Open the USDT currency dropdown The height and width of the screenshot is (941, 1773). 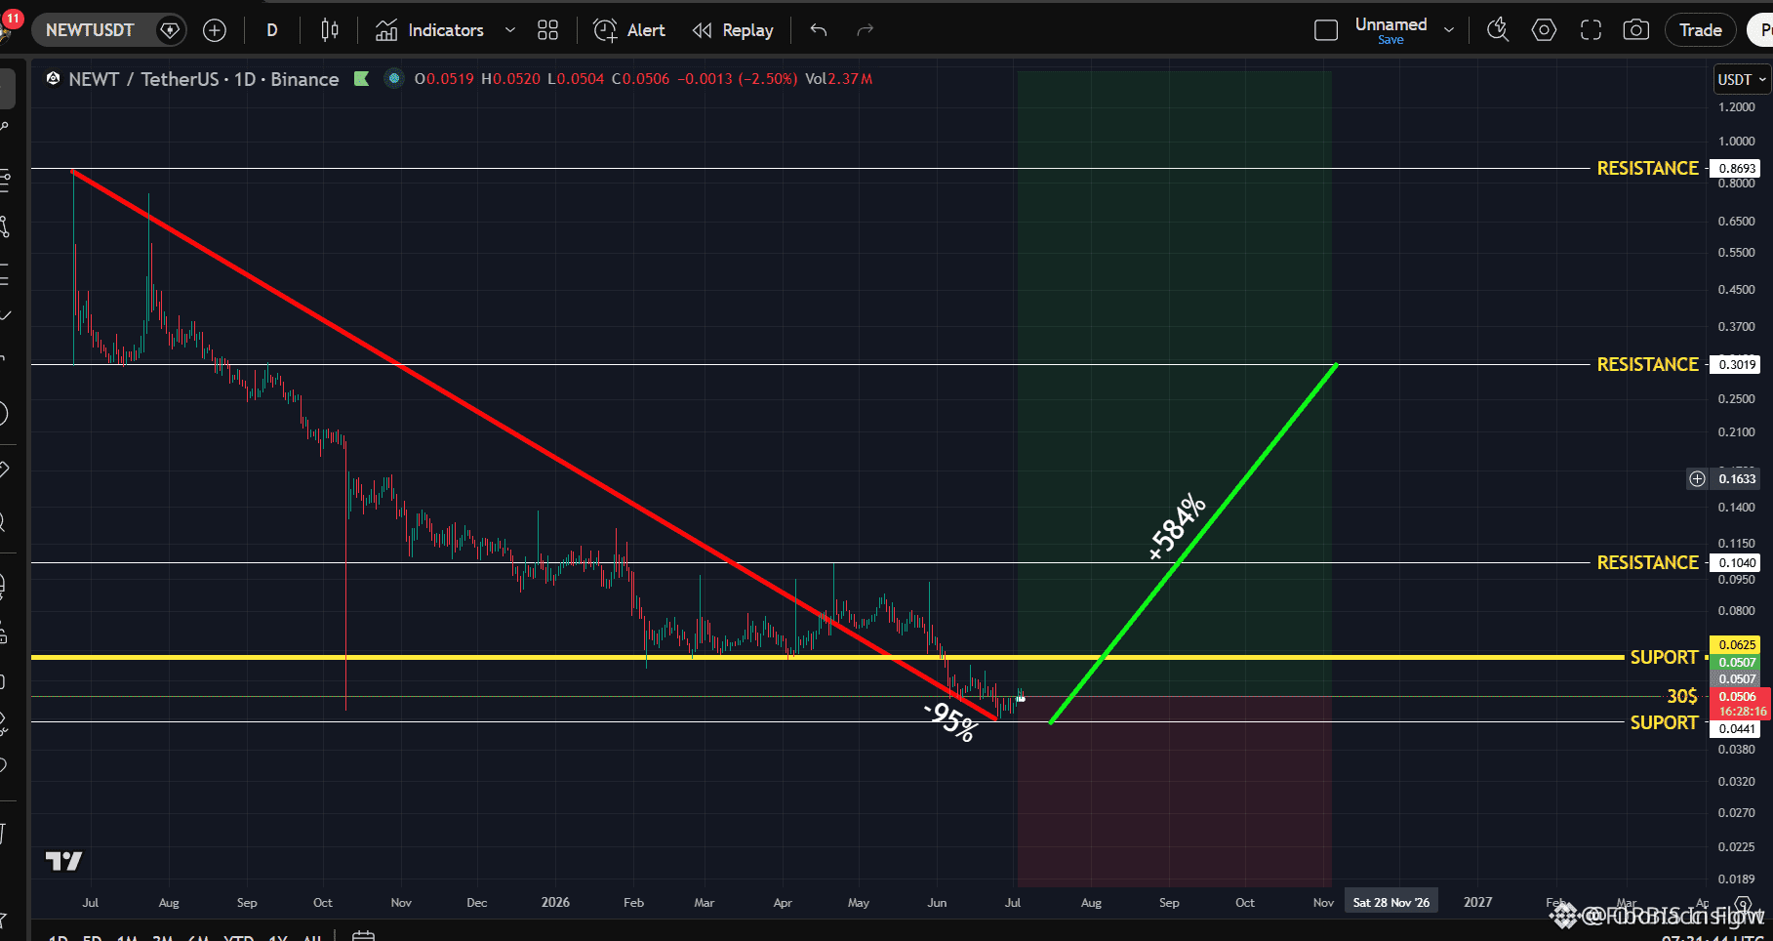coord(1742,80)
